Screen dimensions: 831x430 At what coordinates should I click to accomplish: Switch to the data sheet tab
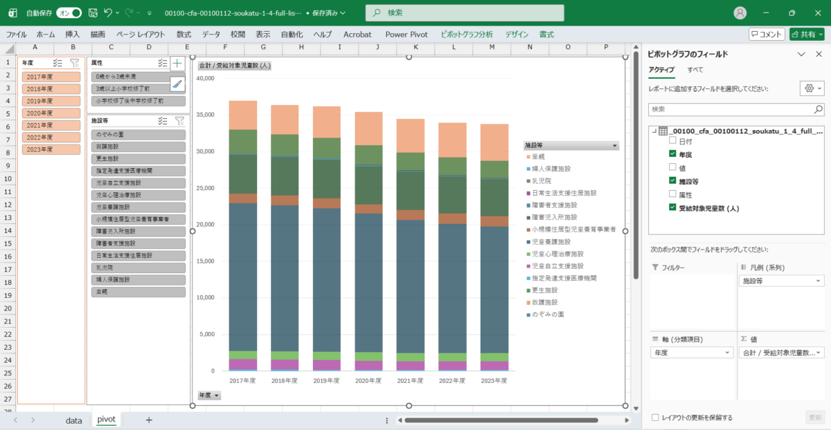(73, 420)
